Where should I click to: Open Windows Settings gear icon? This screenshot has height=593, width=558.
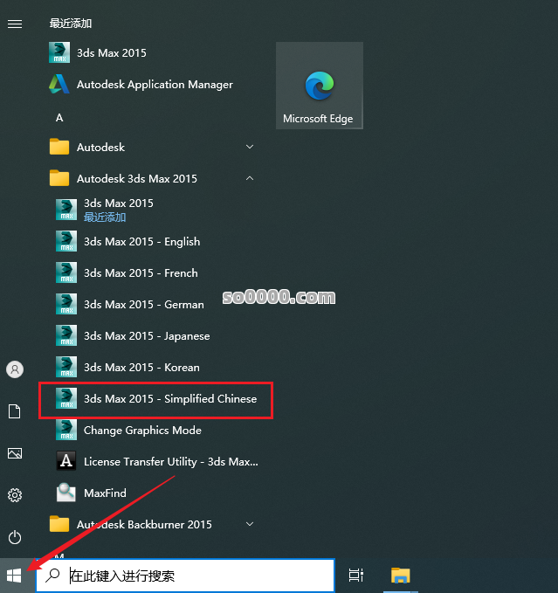coord(15,495)
